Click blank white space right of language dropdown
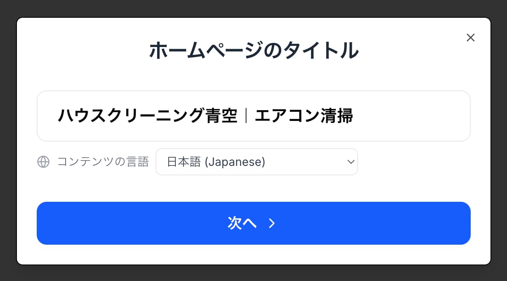This screenshot has width=507, height=281. [x=413, y=162]
